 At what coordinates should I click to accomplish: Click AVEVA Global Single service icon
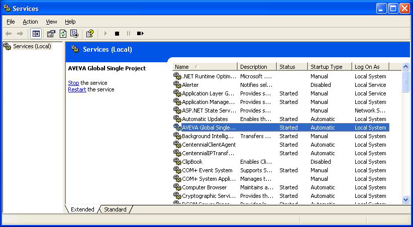pyautogui.click(x=177, y=128)
